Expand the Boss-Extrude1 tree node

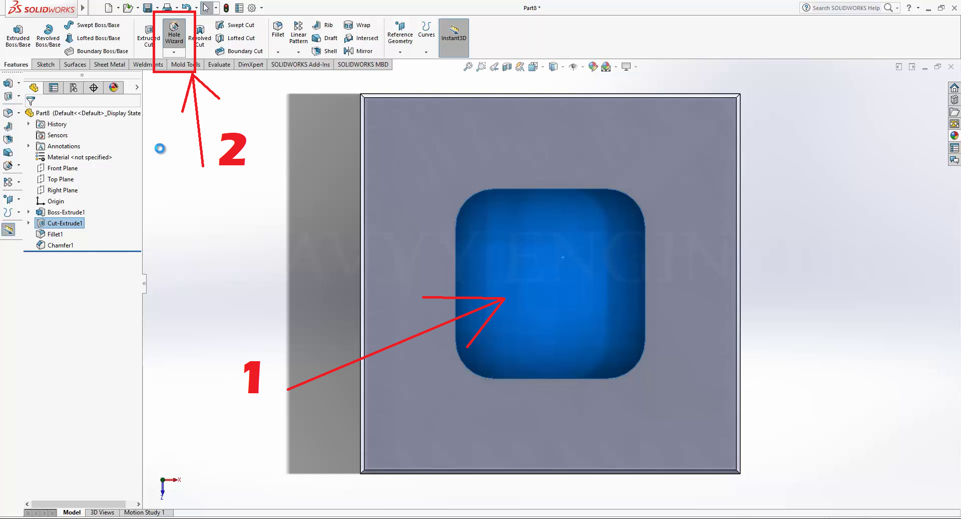[29, 212]
